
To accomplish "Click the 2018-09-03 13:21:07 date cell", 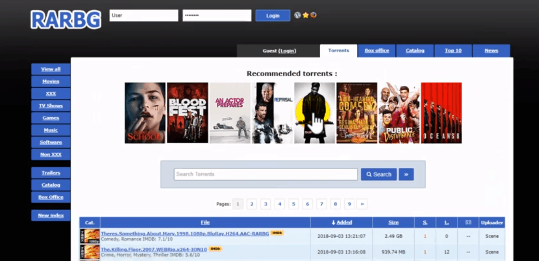I will (x=341, y=236).
